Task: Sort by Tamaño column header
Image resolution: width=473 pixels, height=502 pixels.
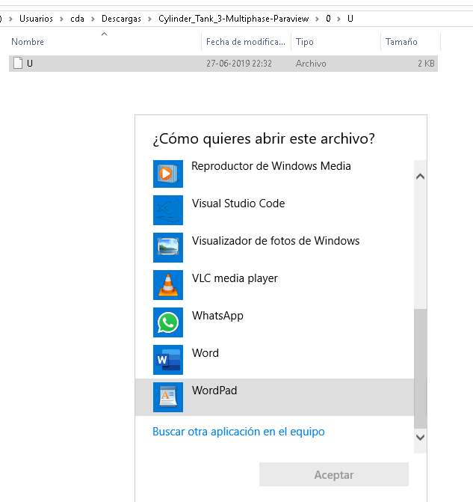Action: [401, 42]
